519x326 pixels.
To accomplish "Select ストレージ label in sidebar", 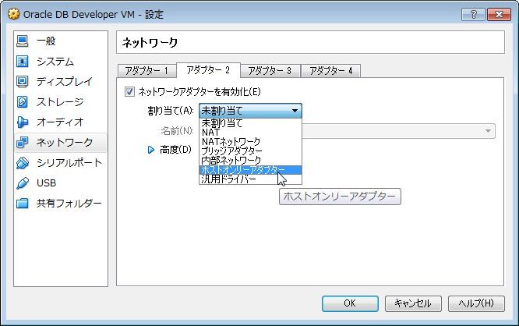I will point(60,101).
